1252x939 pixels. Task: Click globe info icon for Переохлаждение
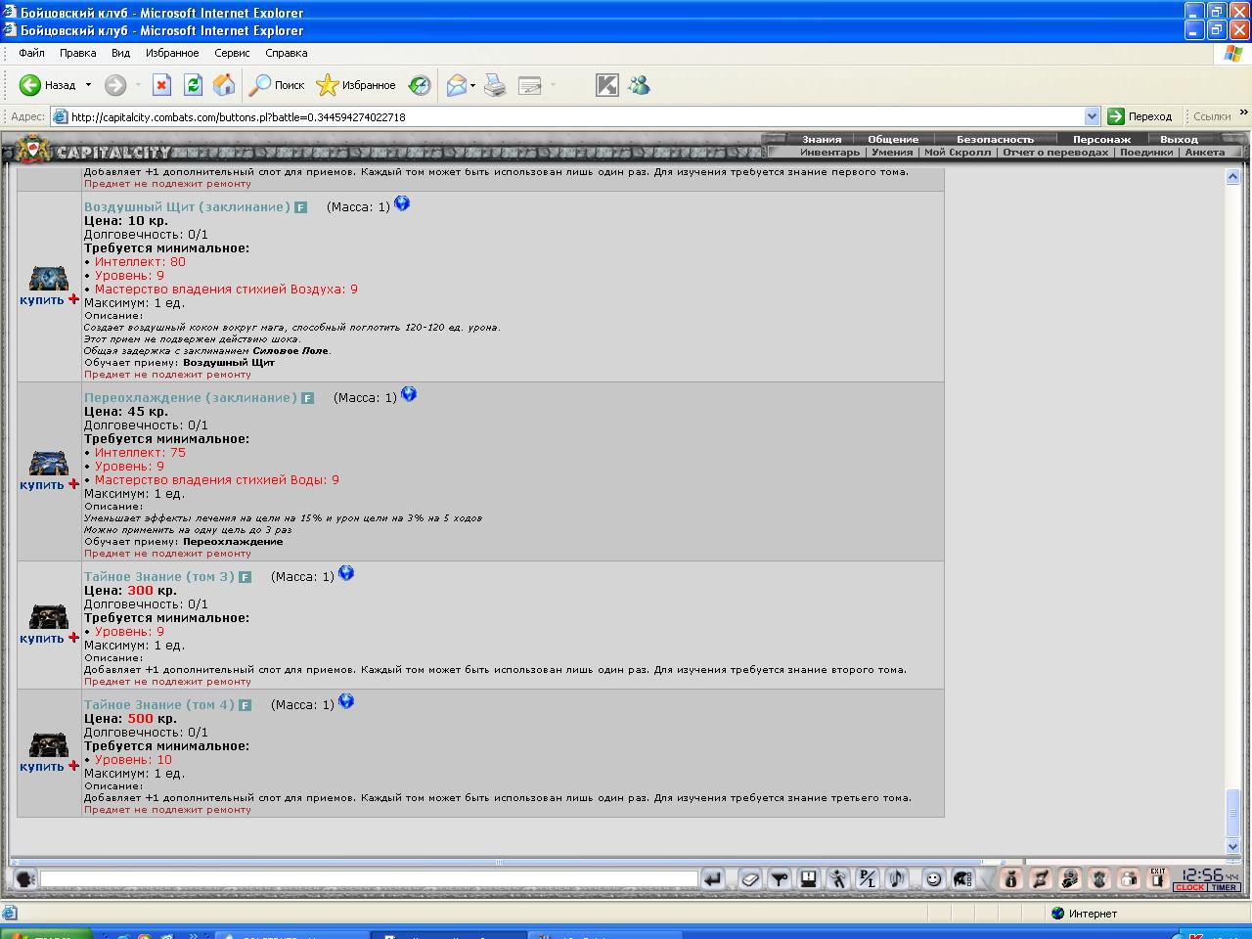(x=409, y=394)
